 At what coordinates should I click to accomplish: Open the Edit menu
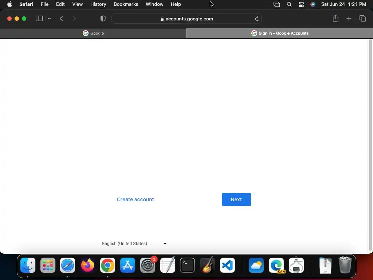click(60, 4)
